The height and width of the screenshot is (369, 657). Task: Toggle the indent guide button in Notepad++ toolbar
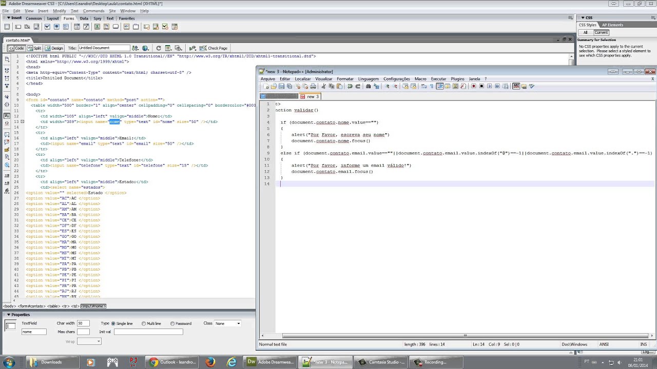[440, 86]
